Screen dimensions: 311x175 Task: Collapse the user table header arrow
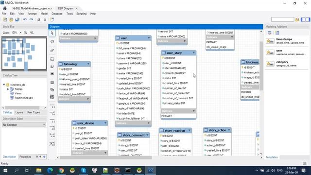point(149,38)
